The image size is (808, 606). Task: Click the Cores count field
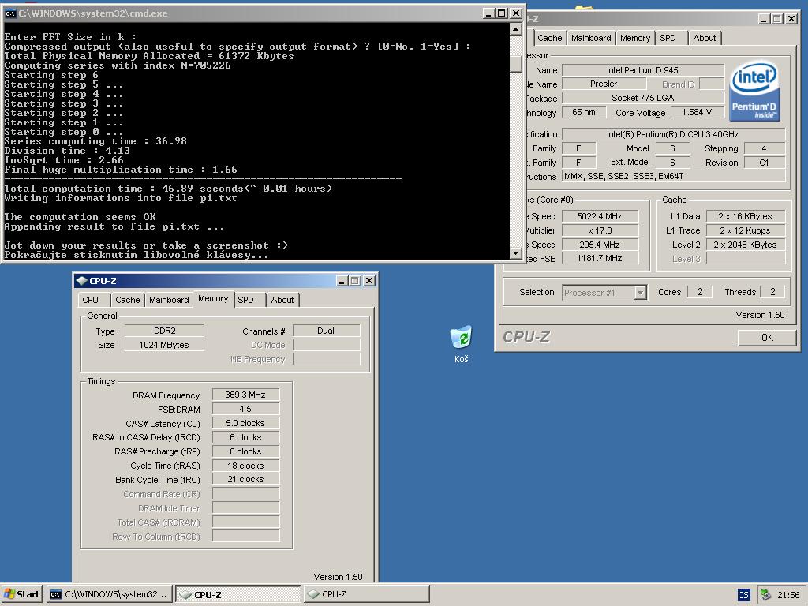coord(700,292)
